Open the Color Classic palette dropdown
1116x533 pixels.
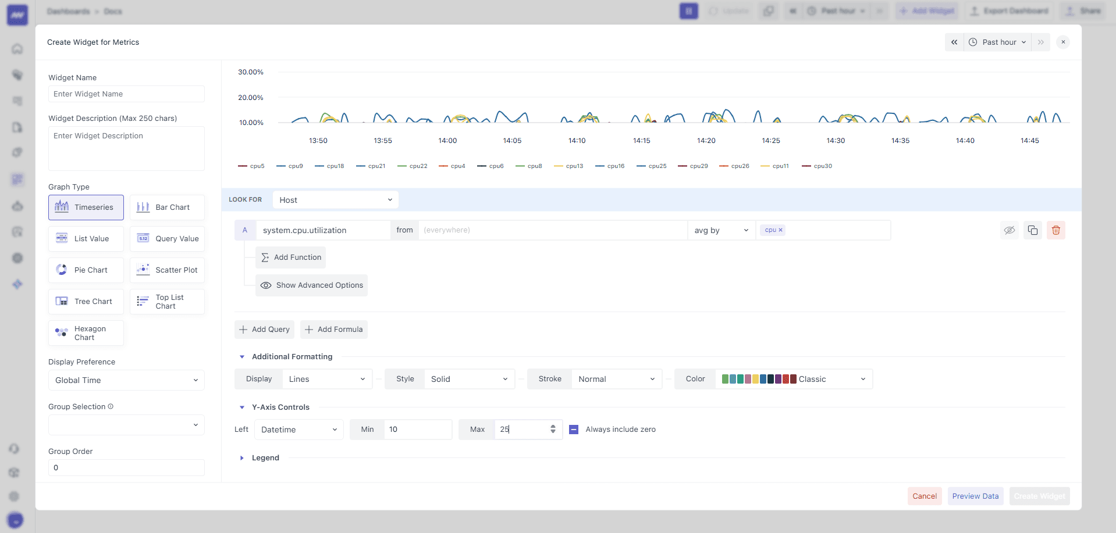click(794, 379)
